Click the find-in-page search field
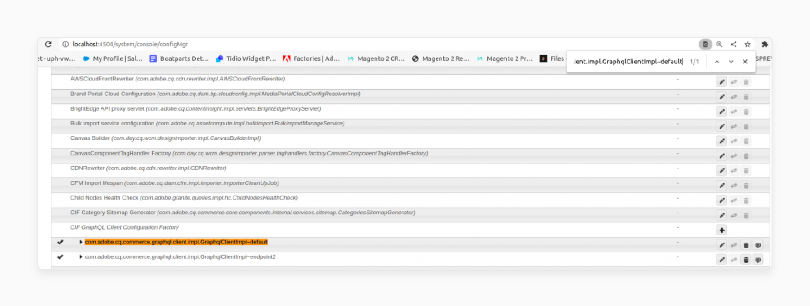Image resolution: width=810 pixels, height=306 pixels. (x=628, y=61)
